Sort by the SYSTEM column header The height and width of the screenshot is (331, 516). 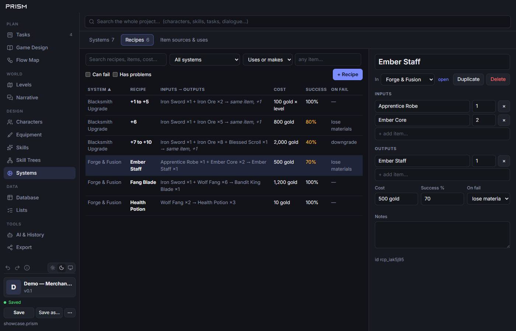[x=99, y=89]
